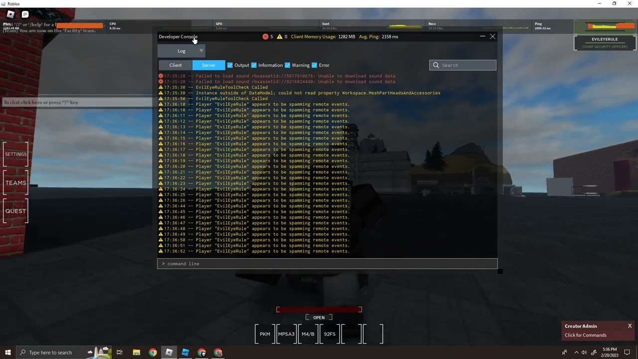Open Task View on the taskbar
The height and width of the screenshot is (359, 638).
[x=120, y=353]
